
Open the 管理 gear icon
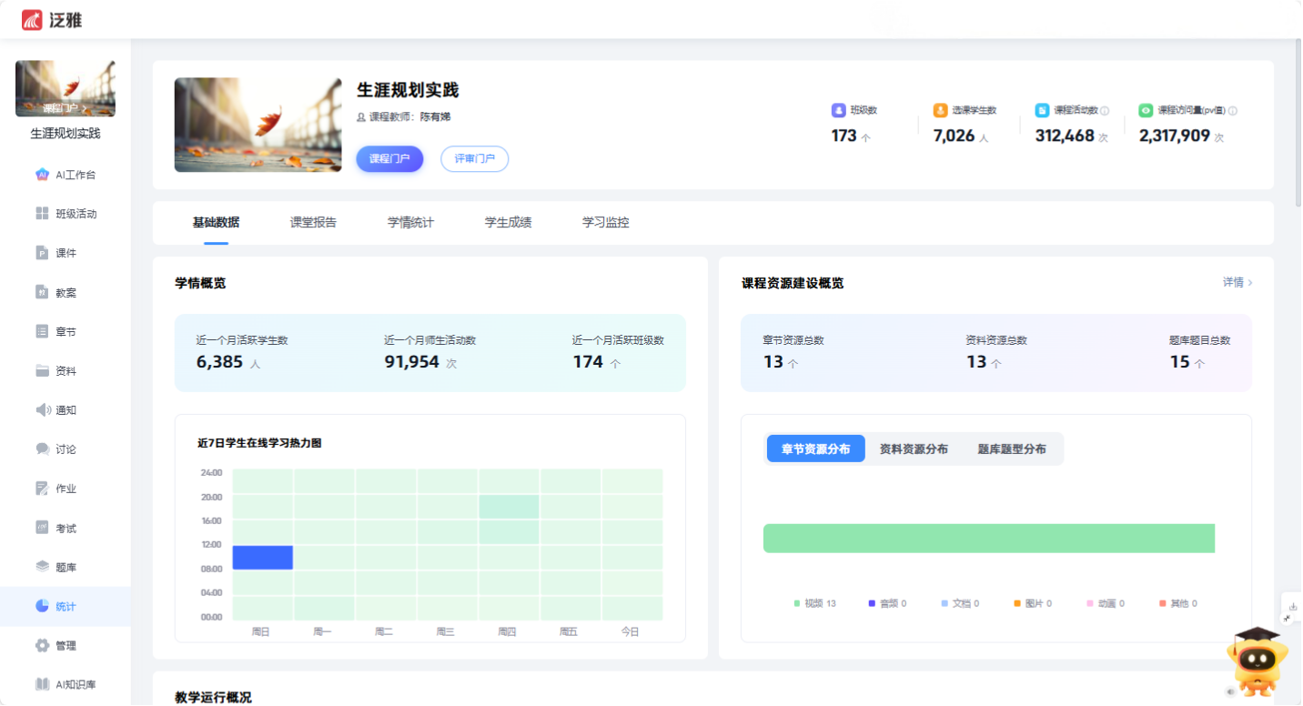point(42,646)
